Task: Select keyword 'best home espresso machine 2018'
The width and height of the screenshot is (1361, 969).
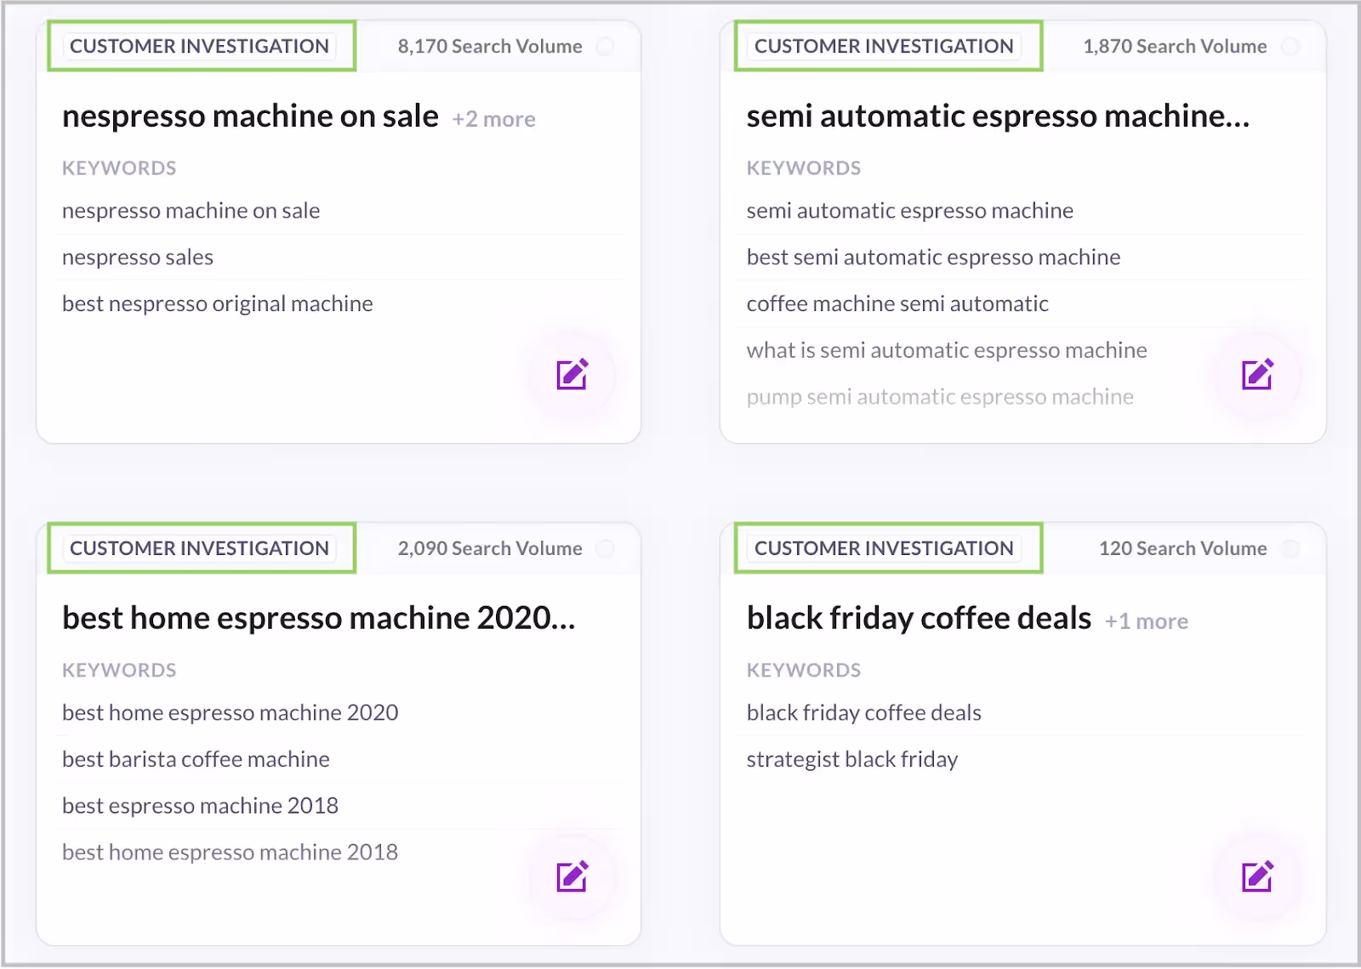Action: [x=230, y=853]
